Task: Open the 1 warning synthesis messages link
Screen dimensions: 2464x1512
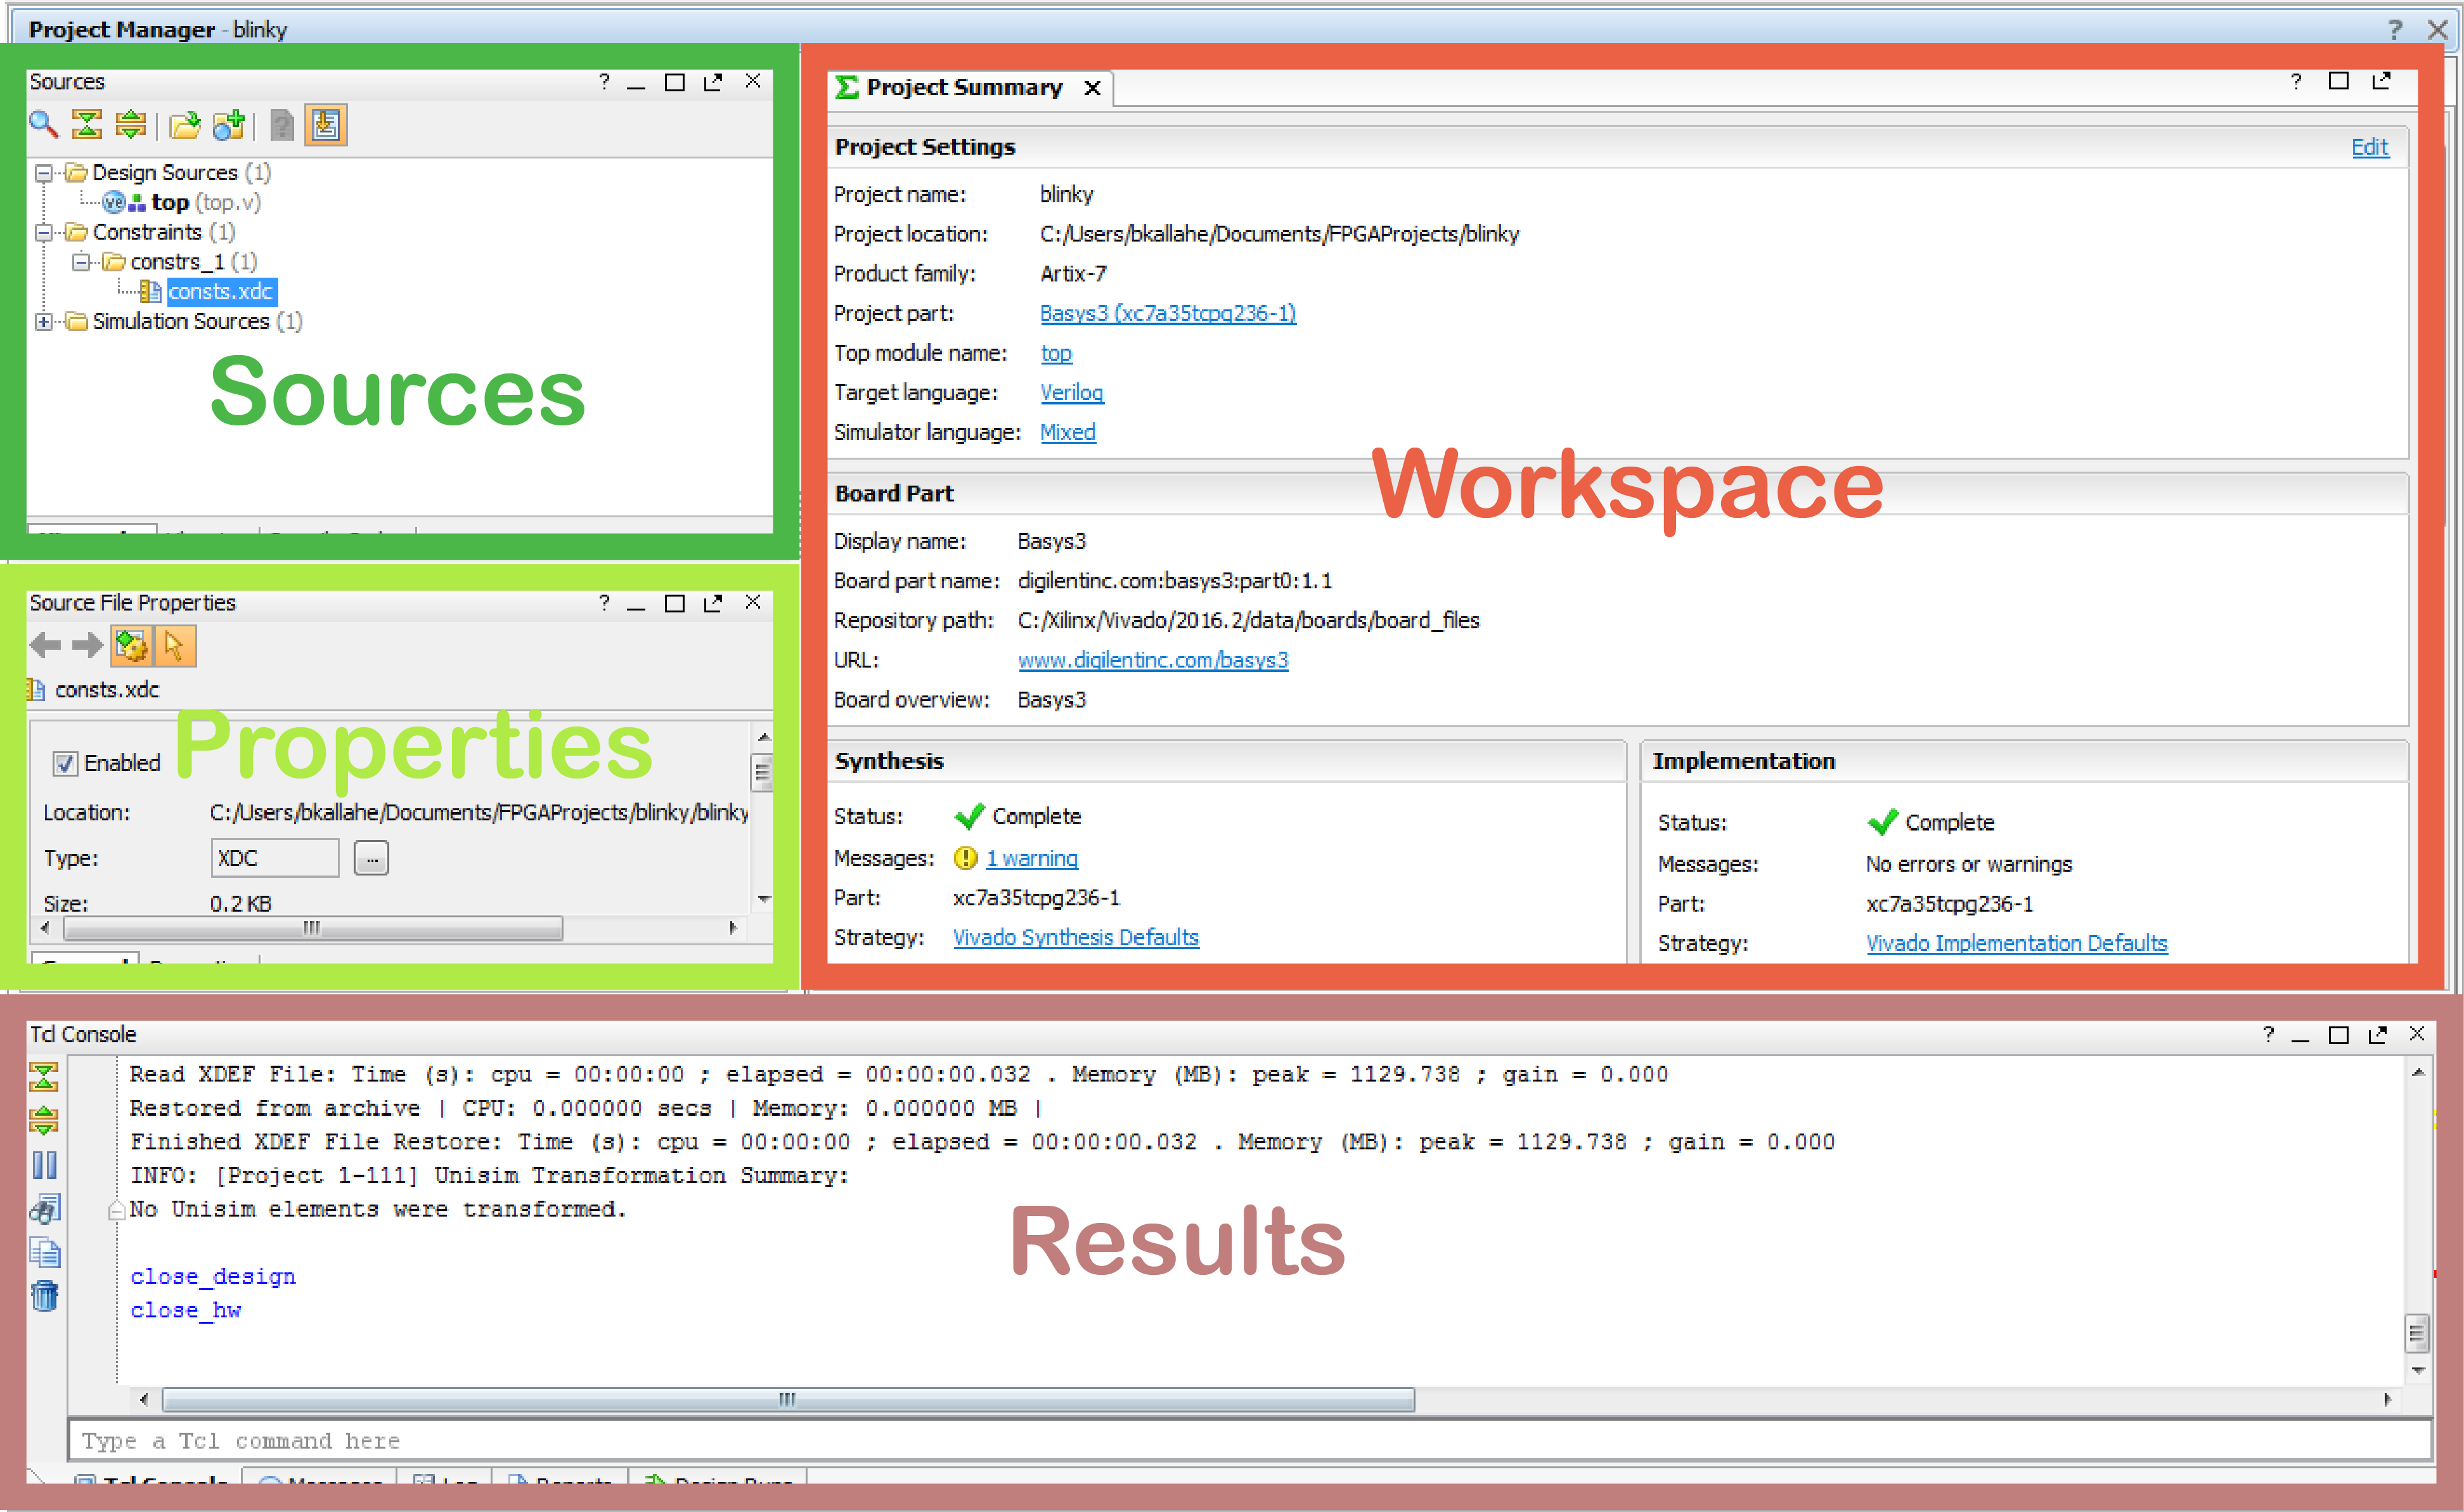Action: tap(1031, 858)
